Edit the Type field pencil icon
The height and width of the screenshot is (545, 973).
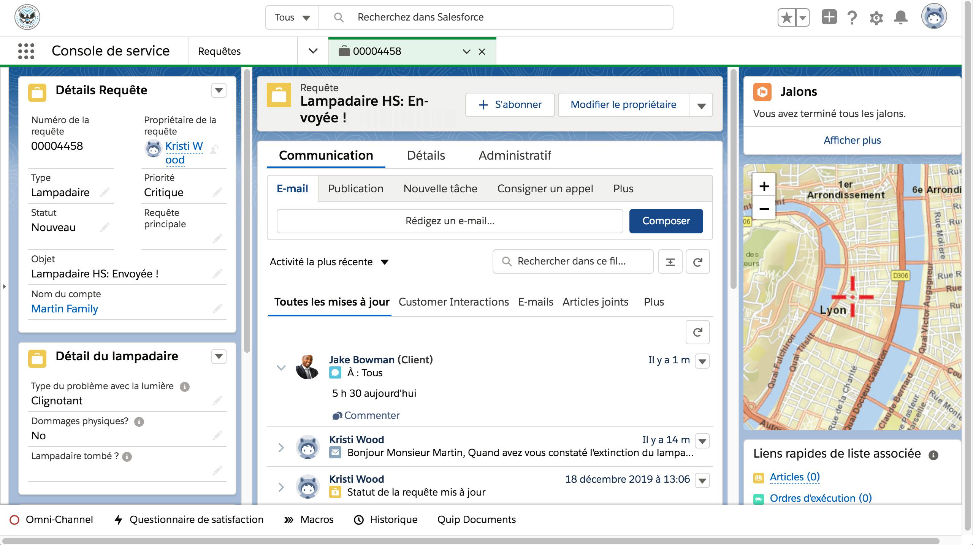click(105, 192)
